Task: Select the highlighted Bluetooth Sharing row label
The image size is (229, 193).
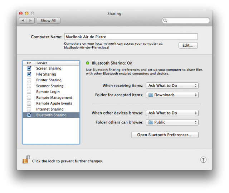Action: pos(51,115)
